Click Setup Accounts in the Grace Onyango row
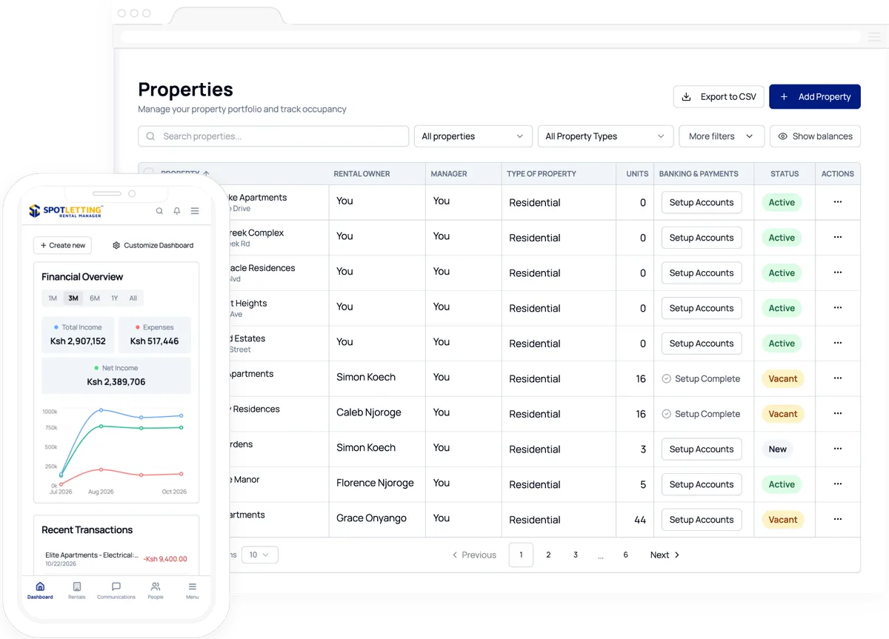 [702, 520]
